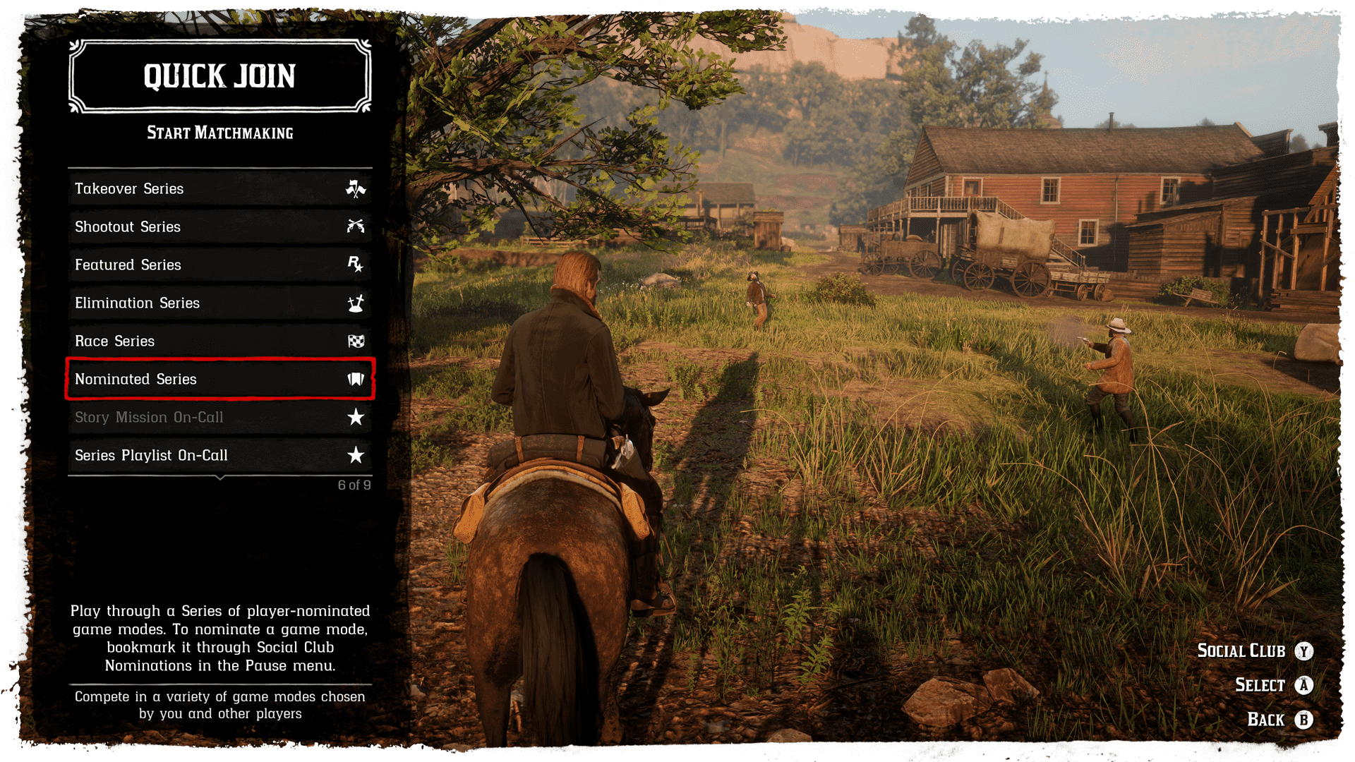1355x762 pixels.
Task: Enable the Elimination Series option
Action: (218, 303)
